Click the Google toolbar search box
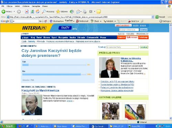 (26, 21)
